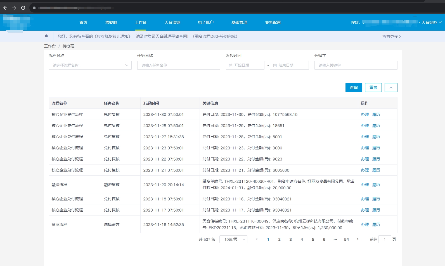This screenshot has width=445, height=266.
Task: Click the 应收账款转让通知 notification message
Action: pos(148,36)
